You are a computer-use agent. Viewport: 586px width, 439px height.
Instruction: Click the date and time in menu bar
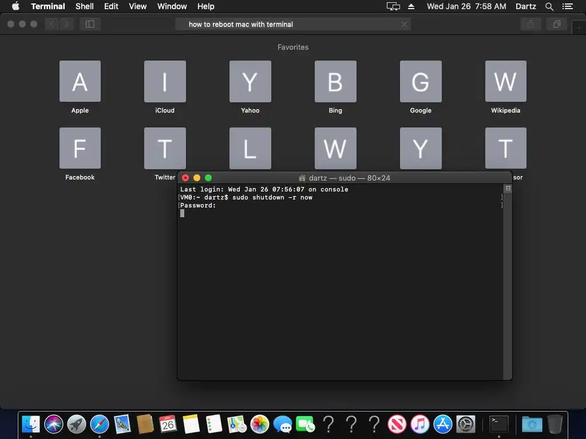click(x=466, y=6)
